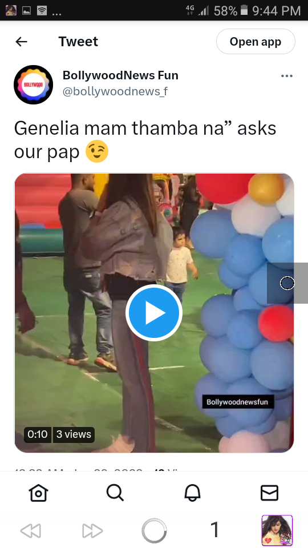Open the three-dot tweet options menu
308x548 pixels.
287,76
